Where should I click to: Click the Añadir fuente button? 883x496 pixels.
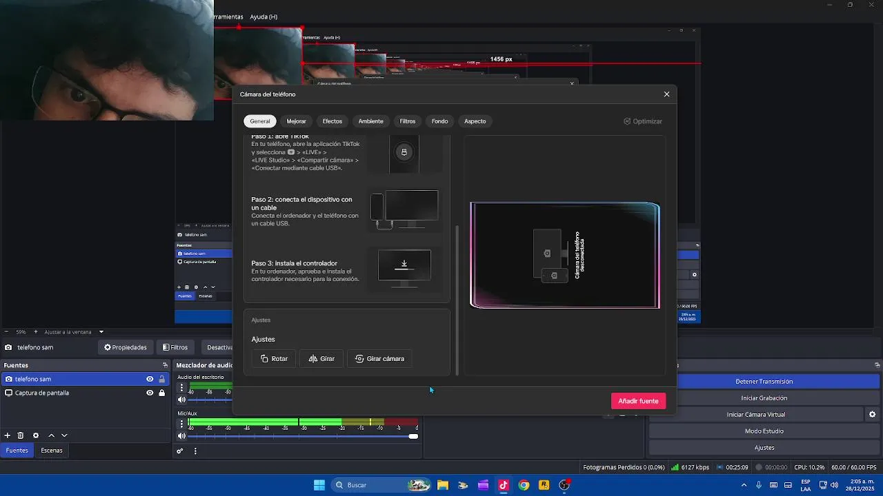638,401
